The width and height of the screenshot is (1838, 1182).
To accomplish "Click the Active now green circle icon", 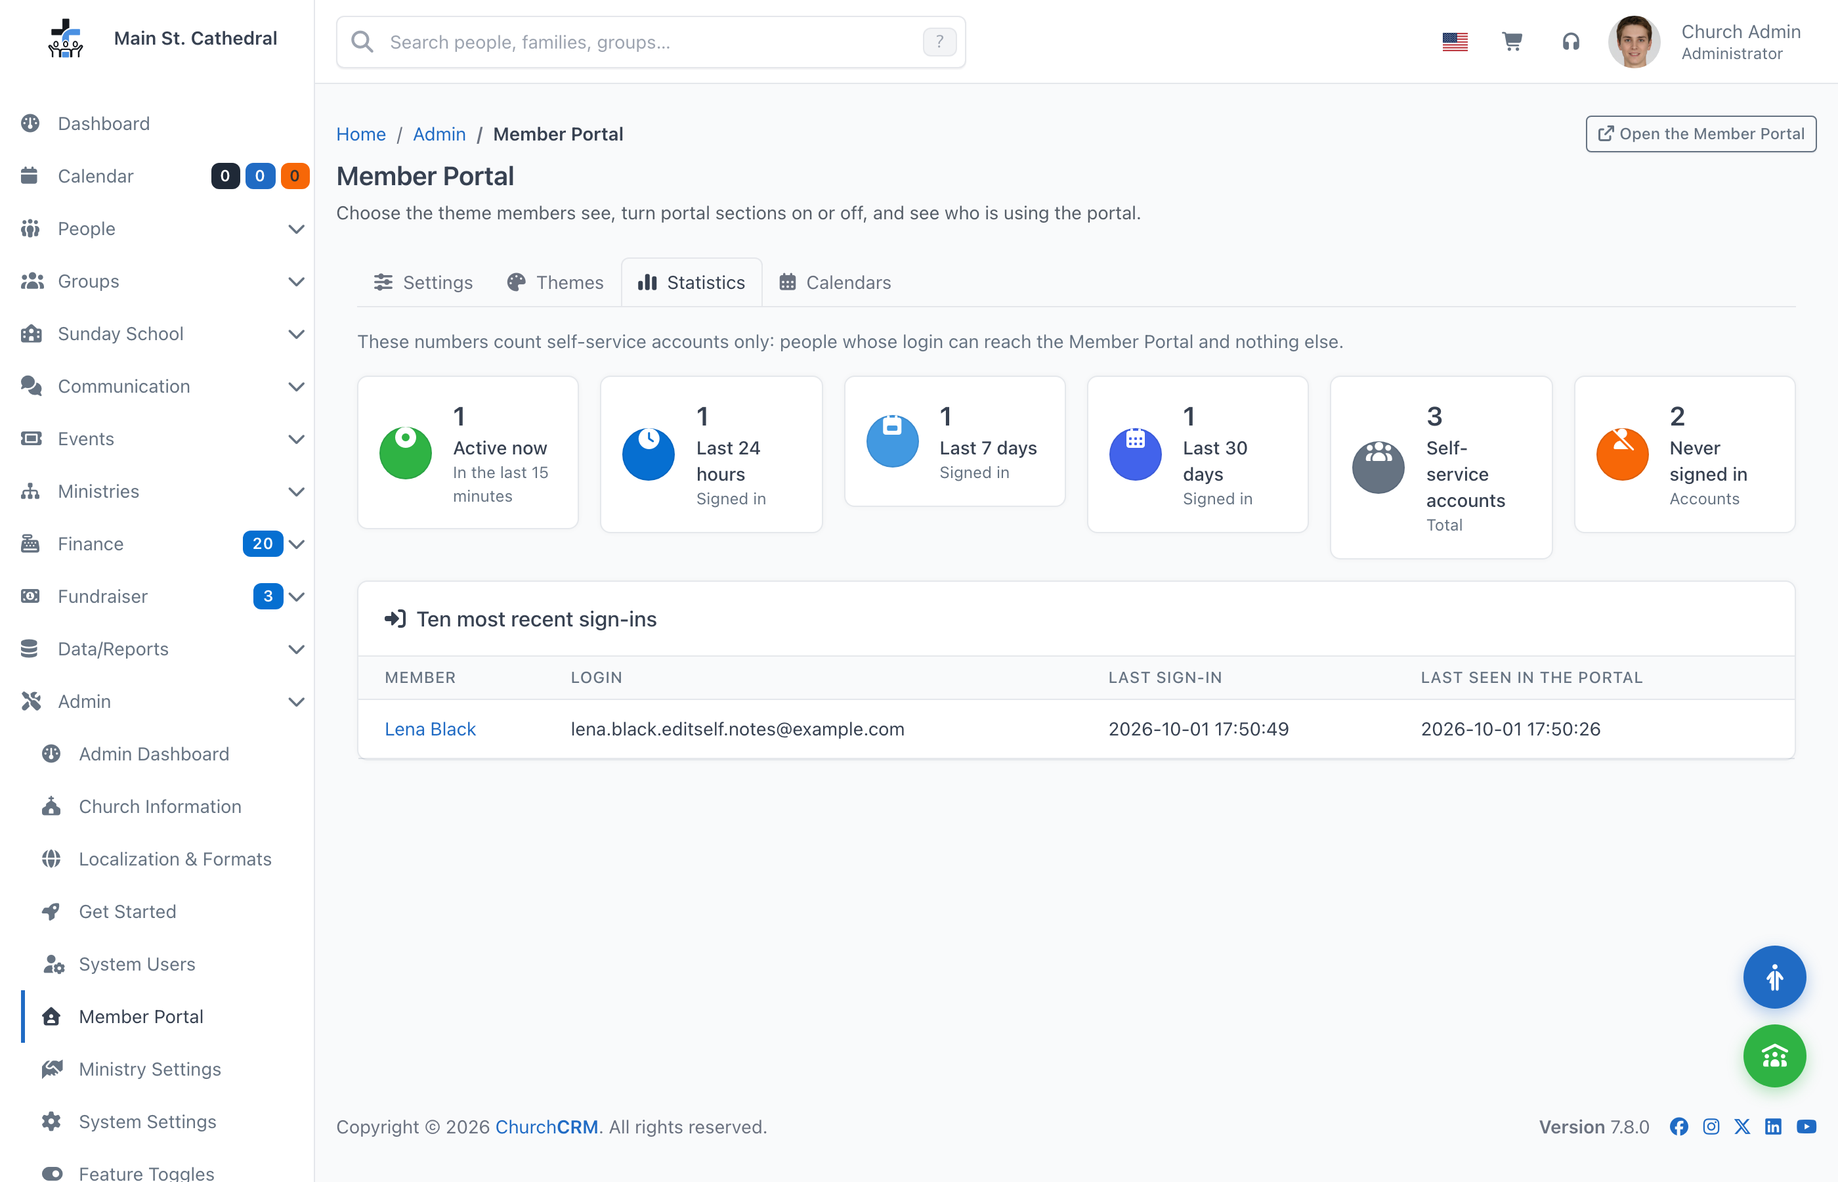I will click(x=405, y=453).
